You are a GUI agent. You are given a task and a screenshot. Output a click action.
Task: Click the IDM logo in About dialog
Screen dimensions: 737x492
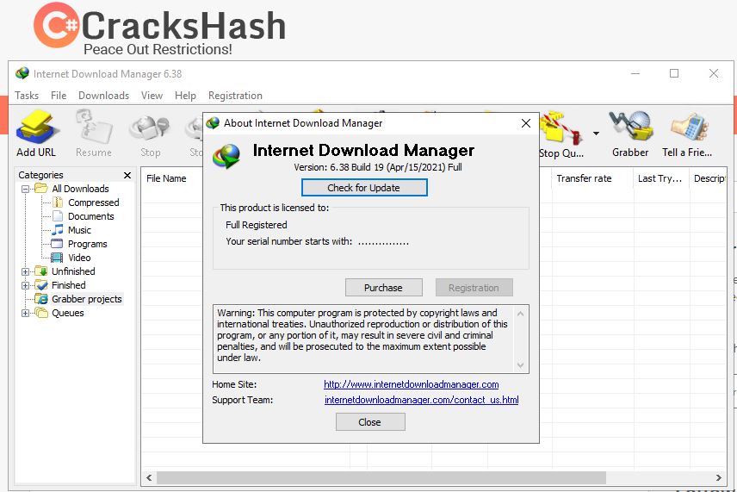pos(227,157)
